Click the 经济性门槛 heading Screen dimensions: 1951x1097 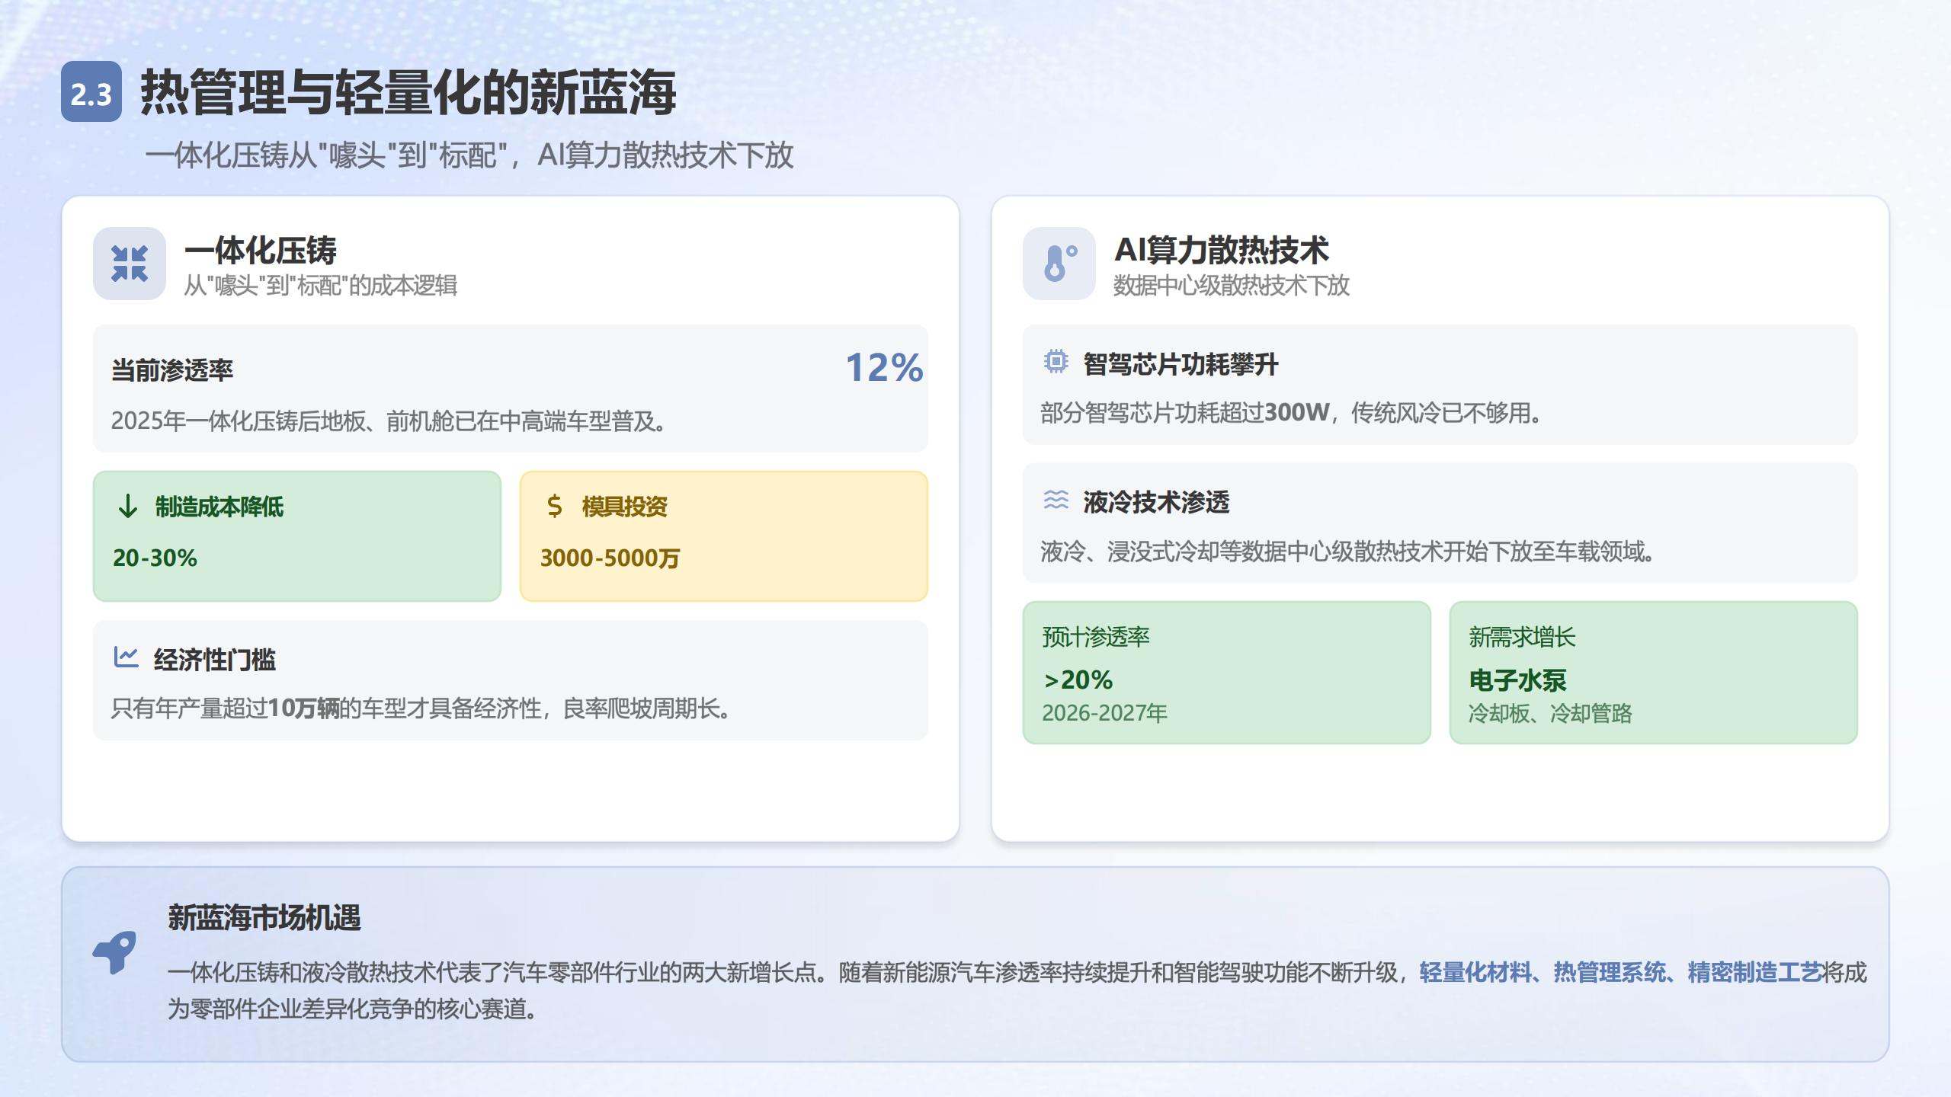tap(215, 660)
